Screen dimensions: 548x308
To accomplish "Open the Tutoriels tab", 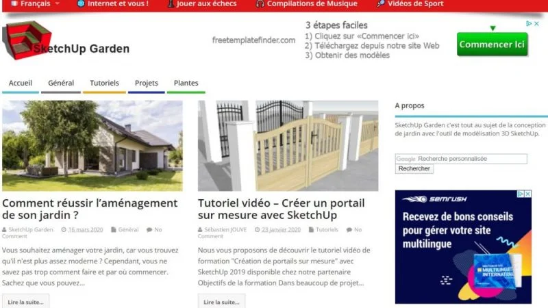I will pyautogui.click(x=104, y=83).
